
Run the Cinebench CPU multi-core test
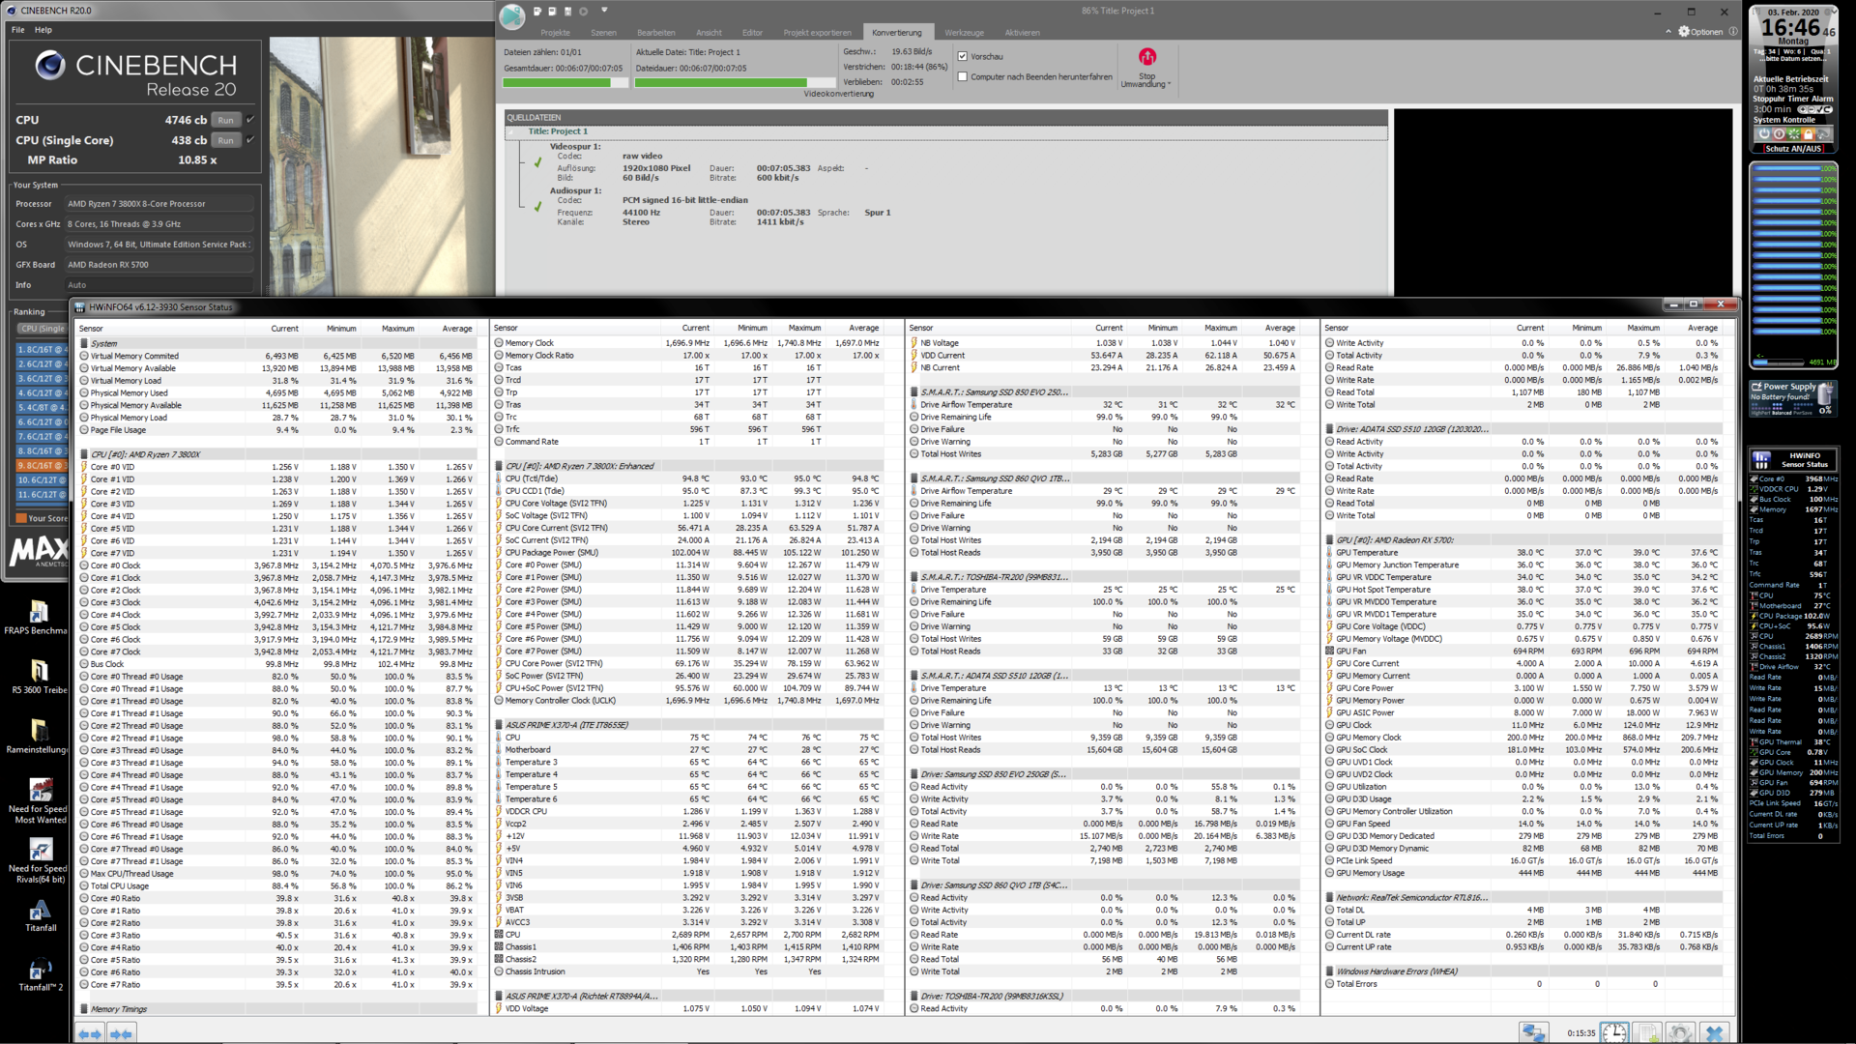tap(225, 120)
